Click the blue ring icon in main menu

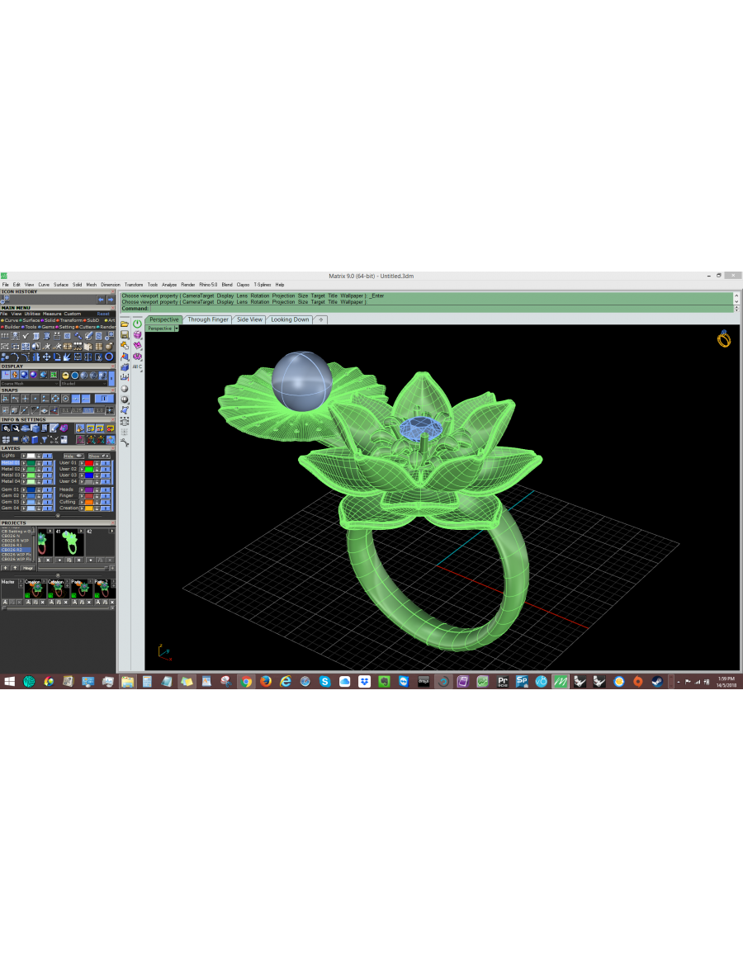click(x=109, y=357)
